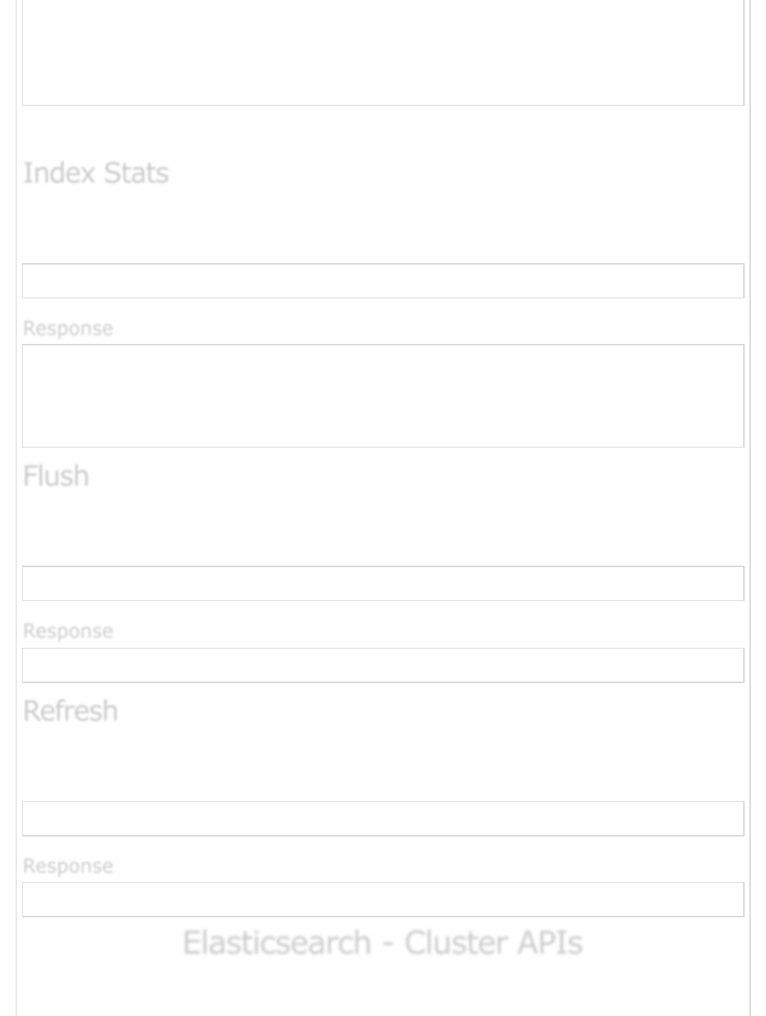Focus the request box under Flush
Viewport: 766px width, 1016px height.
382,584
